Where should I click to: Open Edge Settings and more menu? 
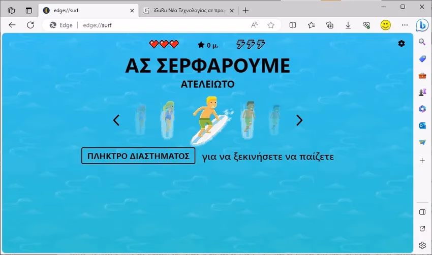click(x=405, y=25)
